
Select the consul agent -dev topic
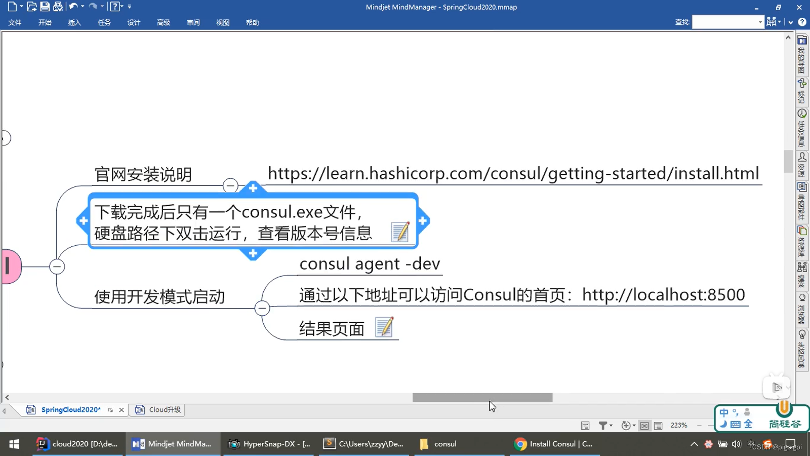point(370,264)
